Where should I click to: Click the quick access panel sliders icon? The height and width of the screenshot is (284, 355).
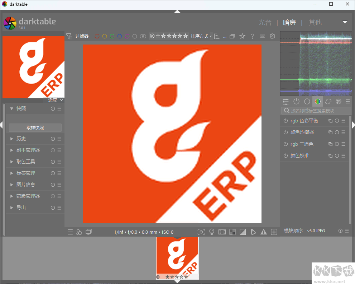tap(286, 102)
